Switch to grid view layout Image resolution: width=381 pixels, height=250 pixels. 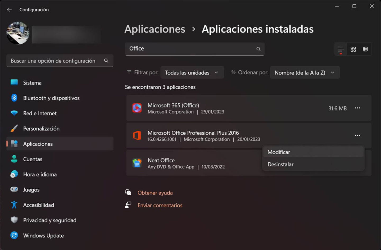(353, 49)
